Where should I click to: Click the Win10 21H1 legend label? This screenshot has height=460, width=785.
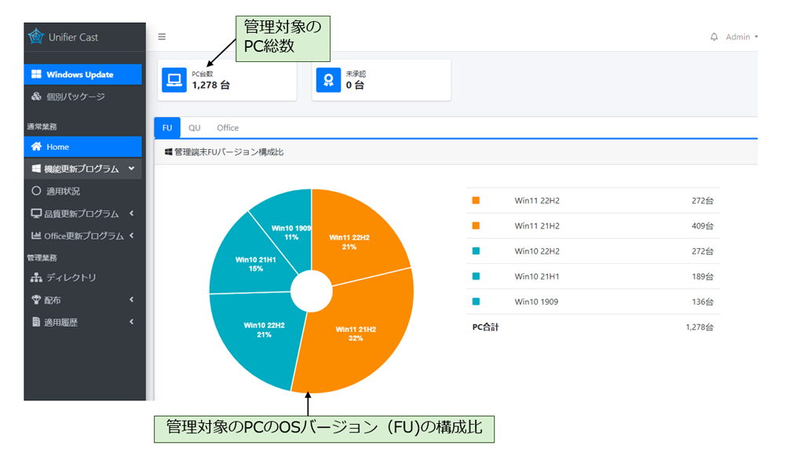click(x=537, y=276)
